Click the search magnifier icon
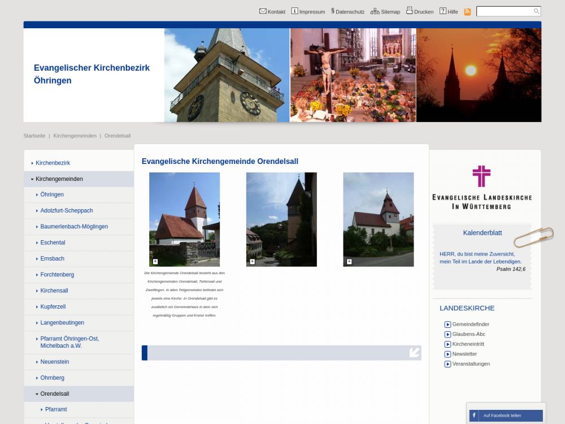This screenshot has width=565, height=424. (x=536, y=11)
